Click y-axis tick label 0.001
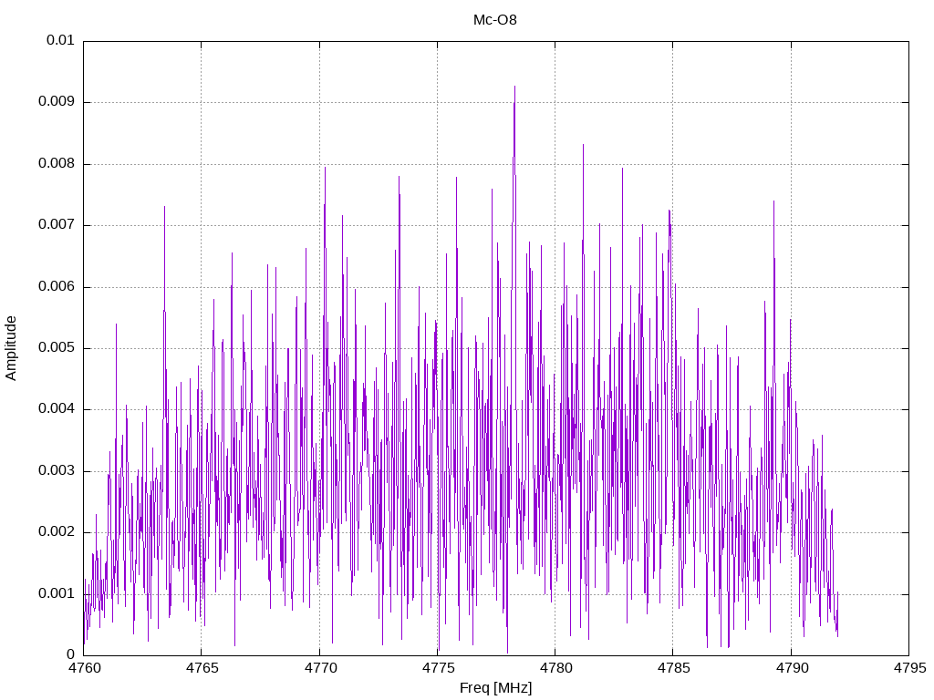The image size is (934, 700). point(57,593)
